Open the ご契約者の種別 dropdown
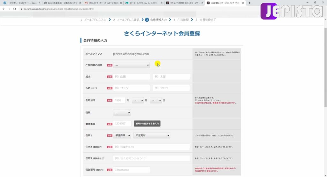 click(131, 65)
